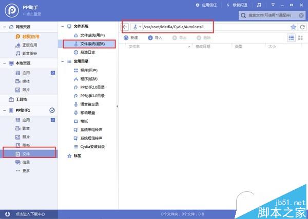Open 崩溃日志 crash log

point(85,52)
